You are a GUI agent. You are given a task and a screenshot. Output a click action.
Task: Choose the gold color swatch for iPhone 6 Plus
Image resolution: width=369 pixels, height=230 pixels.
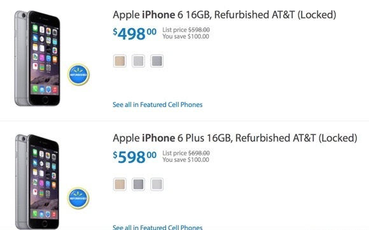[120, 184]
